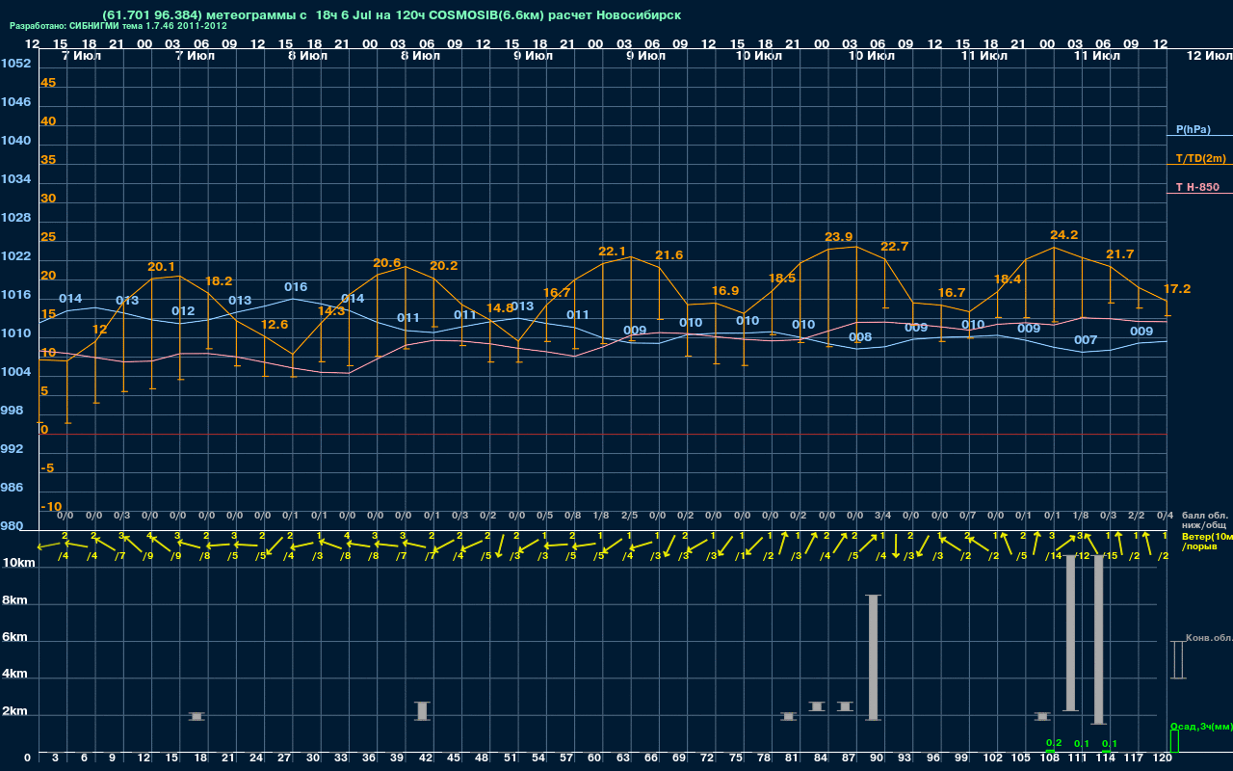
Task: Click the 'Ветер(10м) /порыв' wind legend label
Action: point(1207,541)
